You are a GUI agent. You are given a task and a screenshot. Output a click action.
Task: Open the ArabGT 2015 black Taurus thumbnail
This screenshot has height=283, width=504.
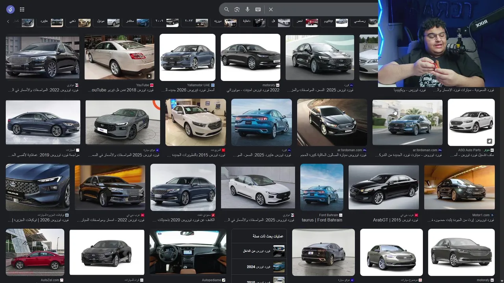[x=384, y=187]
